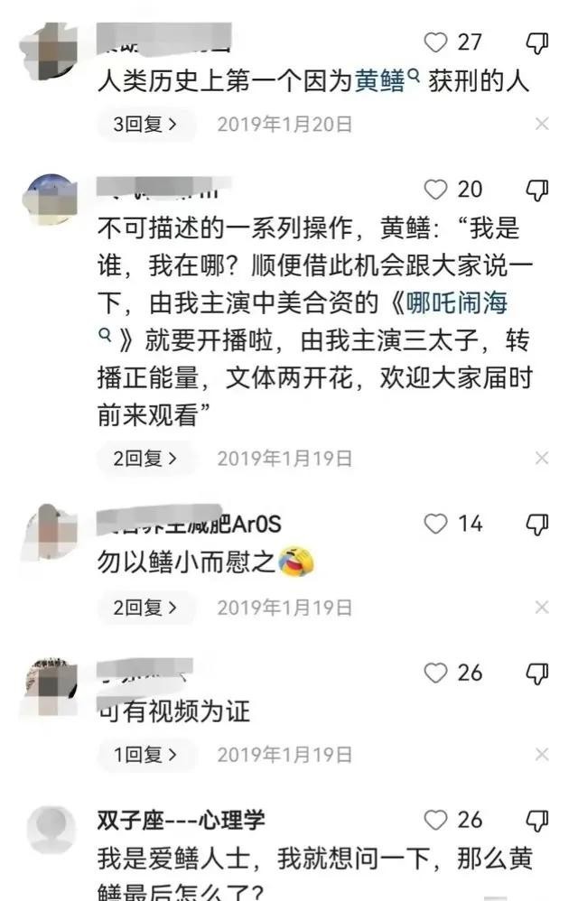The width and height of the screenshot is (578, 901).
Task: Dismiss the comment dated 2019年1月20日
Action: (542, 124)
